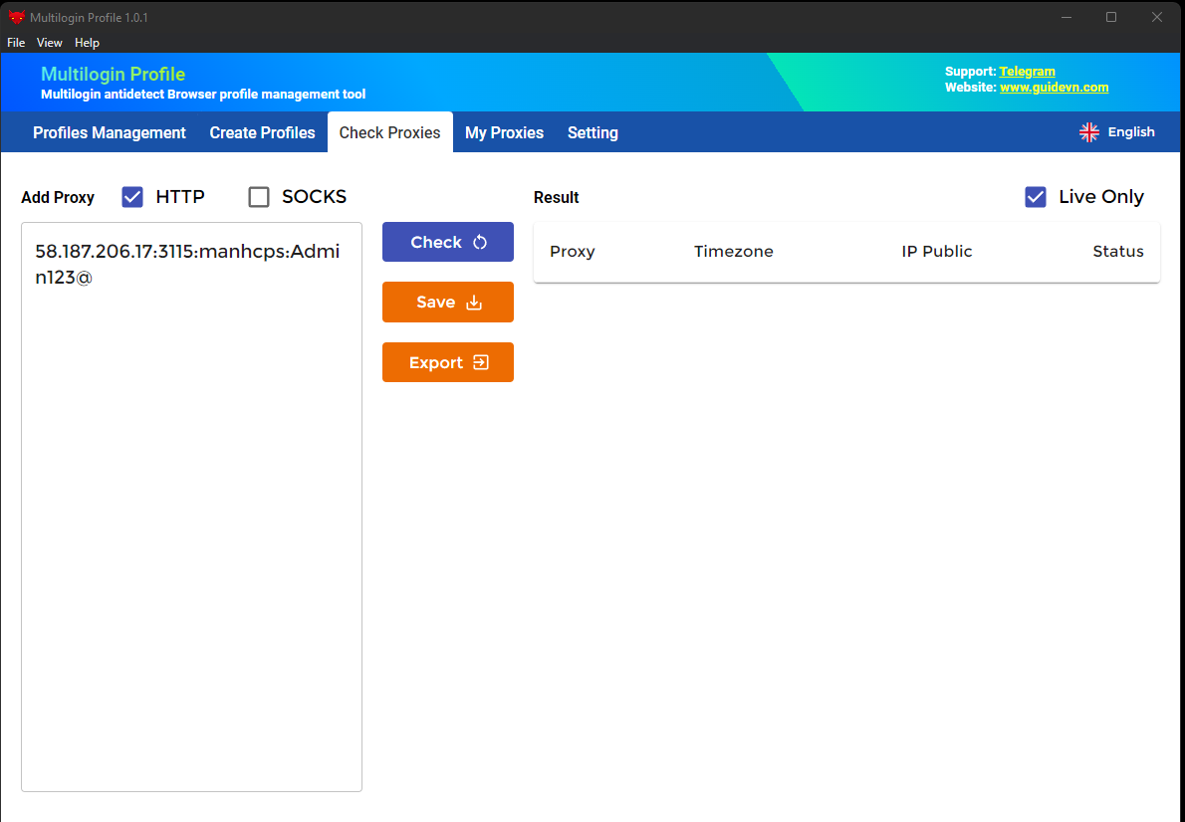Toggle the Live Only checkbox
The width and height of the screenshot is (1185, 822).
[x=1036, y=197]
